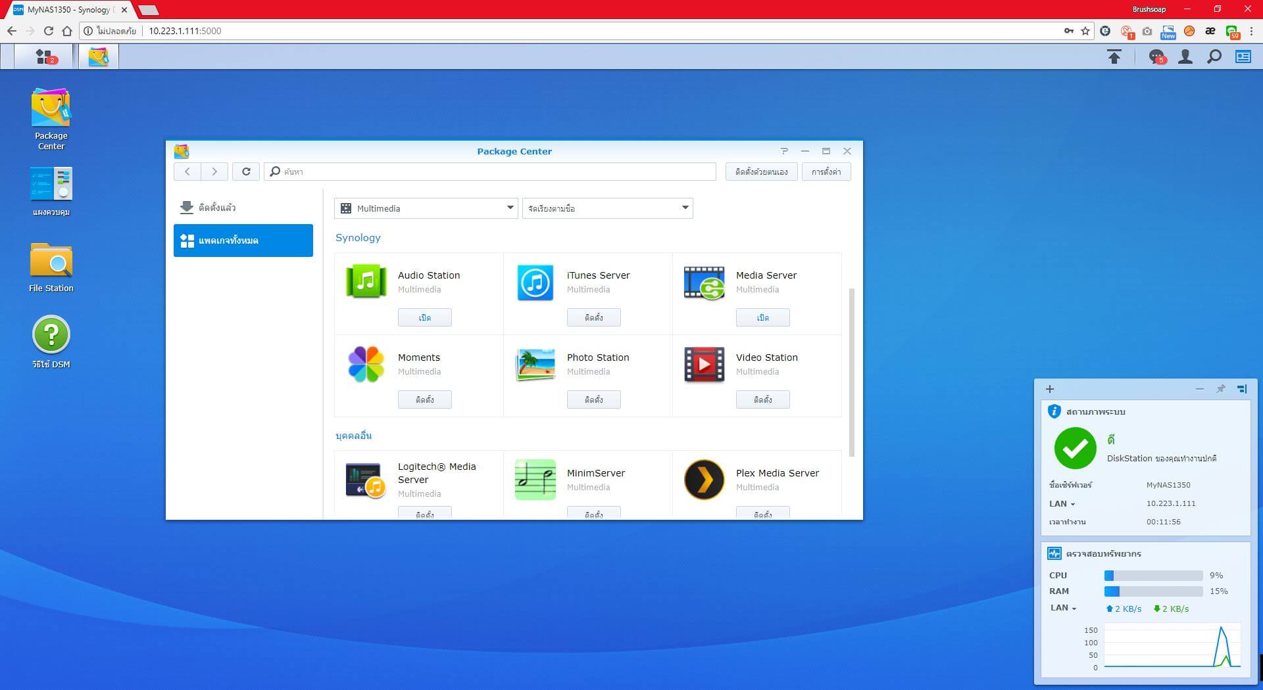This screenshot has width=1263, height=690.
Task: Open the DSM Help desktop shortcut
Action: pos(51,342)
